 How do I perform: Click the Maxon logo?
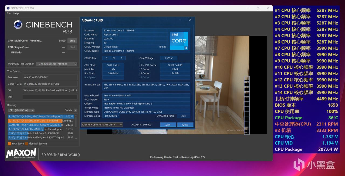tap(21, 154)
